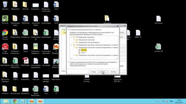Click the Отмена cancel button

pos(113,72)
